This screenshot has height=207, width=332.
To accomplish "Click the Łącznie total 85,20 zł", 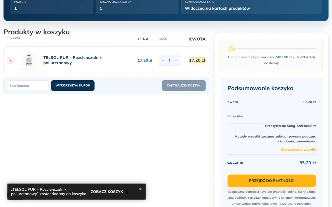I will 308,163.
